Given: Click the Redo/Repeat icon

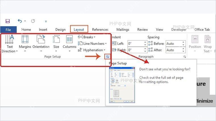Looking at the screenshot, I should (x=33, y=21).
